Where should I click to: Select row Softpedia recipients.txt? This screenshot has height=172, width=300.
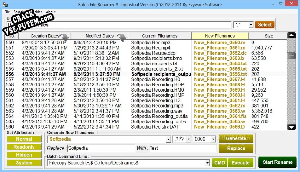(x=145, y=63)
